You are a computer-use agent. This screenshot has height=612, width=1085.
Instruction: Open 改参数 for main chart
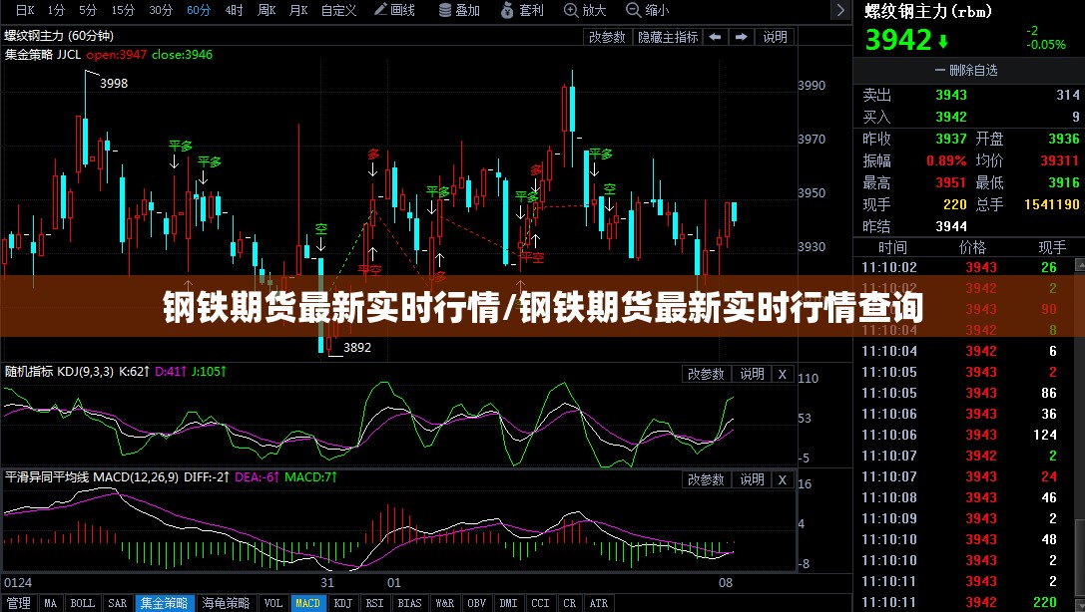[607, 37]
